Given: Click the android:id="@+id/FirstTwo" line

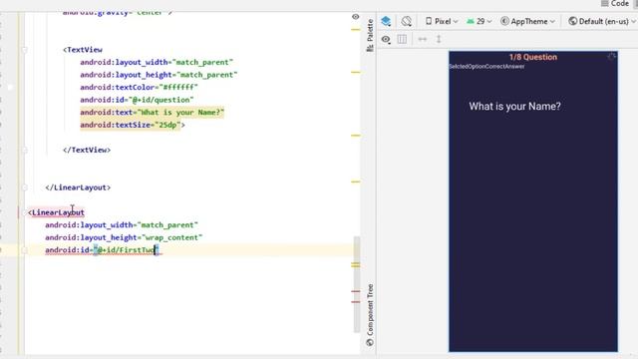Looking at the screenshot, I should pos(103,250).
